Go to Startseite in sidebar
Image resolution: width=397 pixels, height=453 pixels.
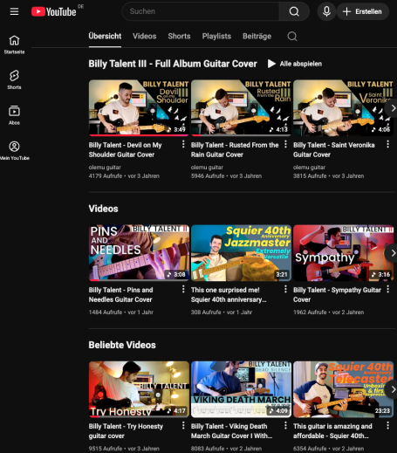(14, 45)
